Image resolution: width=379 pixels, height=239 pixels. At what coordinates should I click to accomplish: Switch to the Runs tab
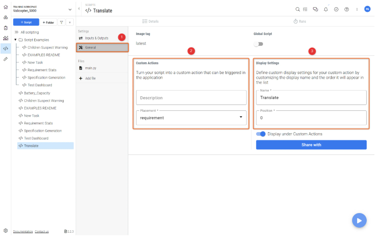click(299, 21)
